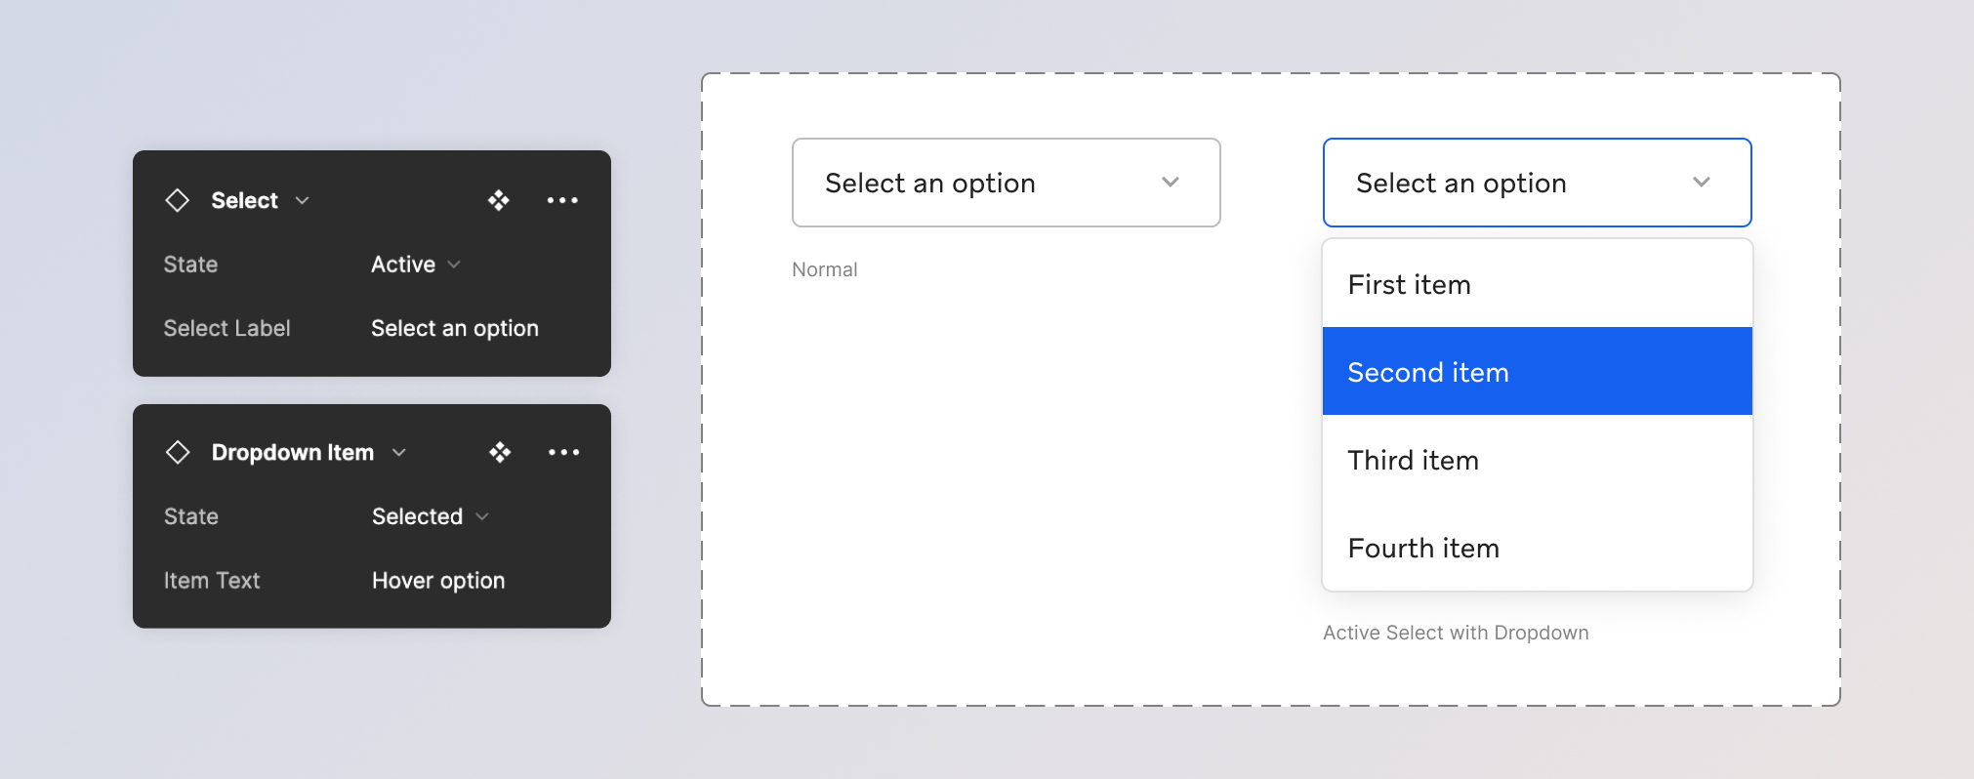This screenshot has height=779, width=1974.
Task: Expand the Select component name chevron
Action: [303, 200]
